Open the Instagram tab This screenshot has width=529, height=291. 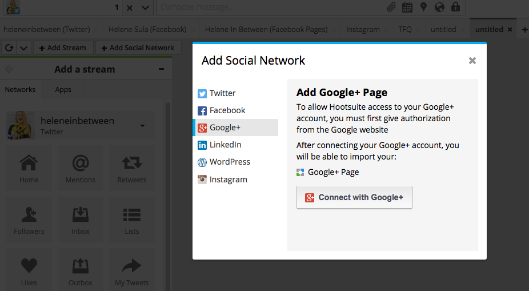(363, 29)
